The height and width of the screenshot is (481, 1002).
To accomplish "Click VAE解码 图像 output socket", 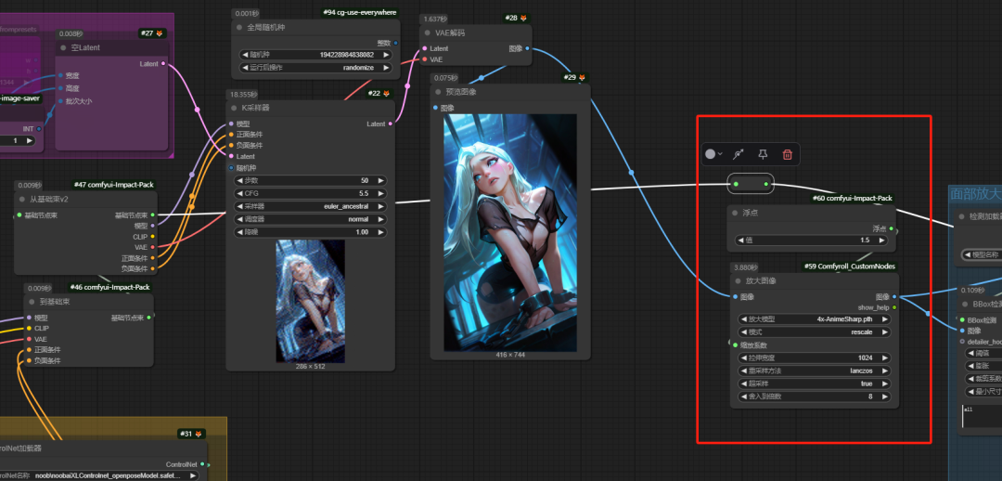I will [527, 48].
